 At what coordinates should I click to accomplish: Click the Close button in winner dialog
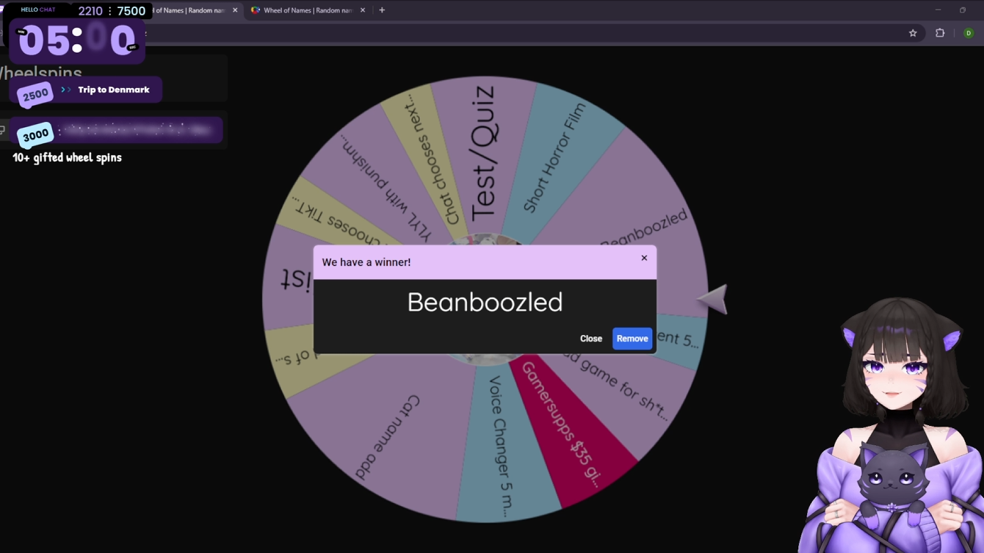point(591,339)
